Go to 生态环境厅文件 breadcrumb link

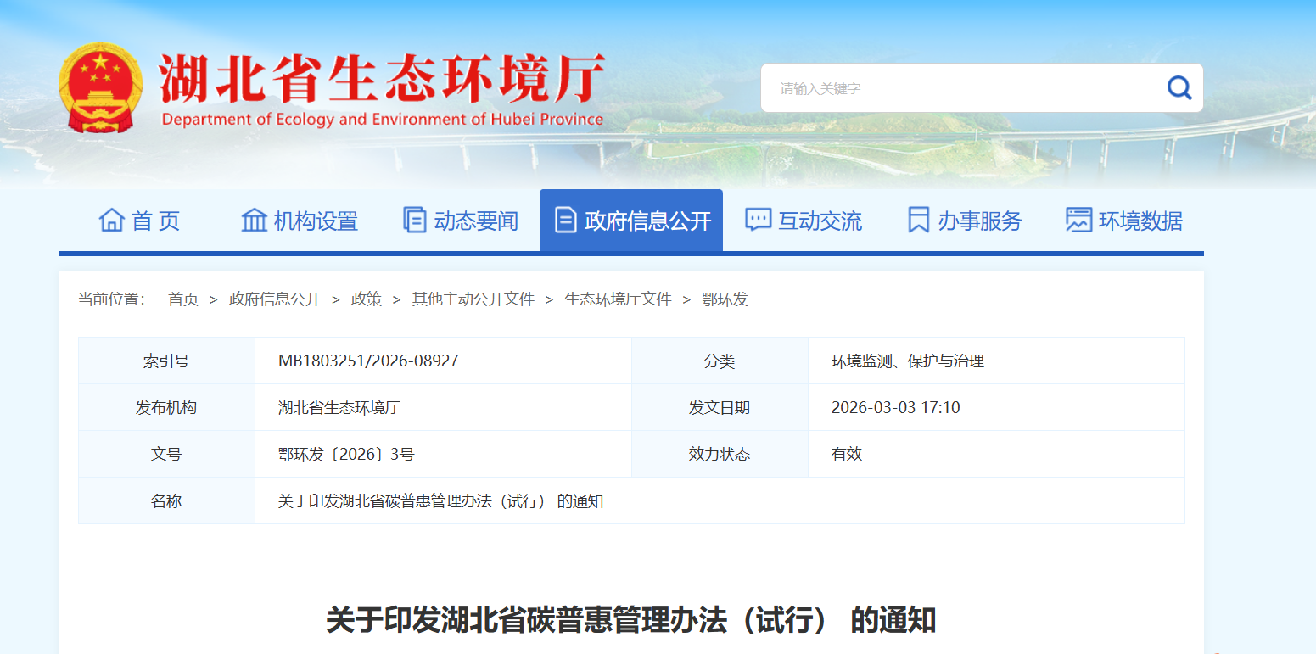coord(618,299)
